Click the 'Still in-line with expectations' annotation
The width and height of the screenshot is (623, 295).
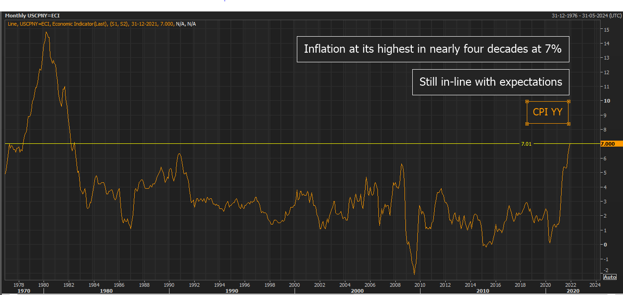(x=491, y=82)
